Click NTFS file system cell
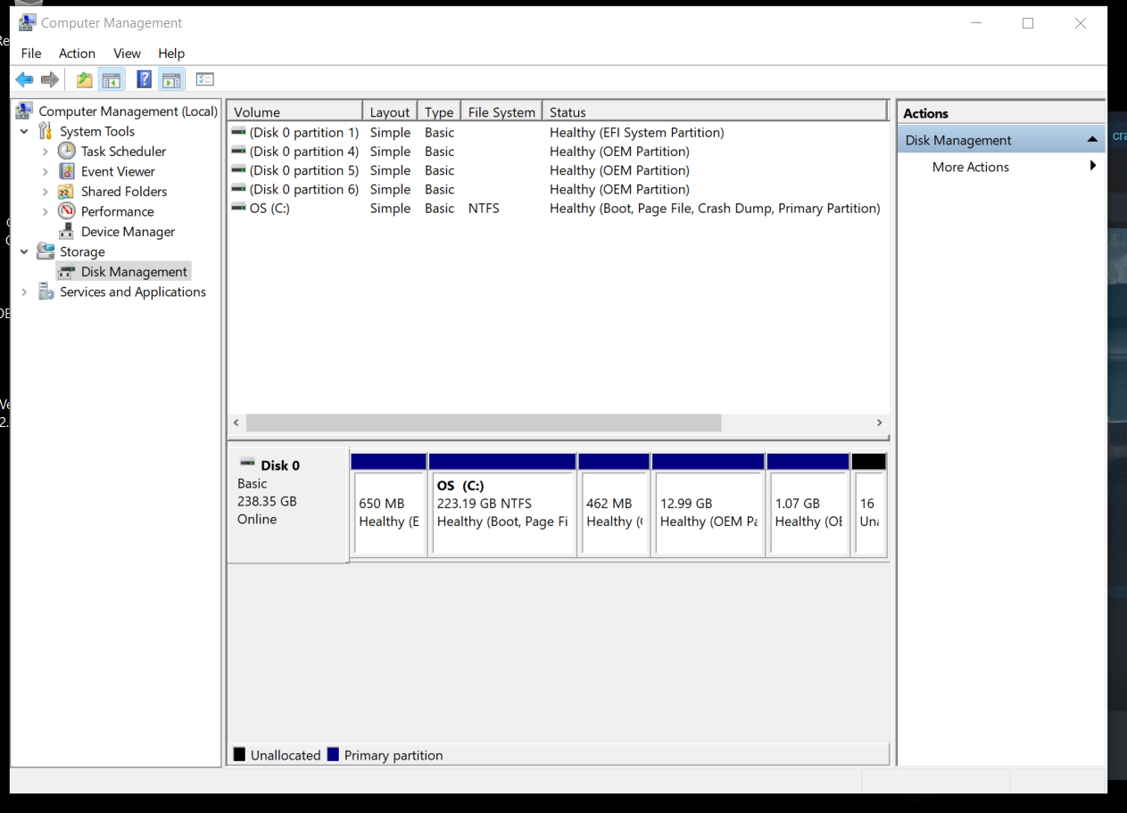Screen dimensions: 1127x813 [x=484, y=208]
